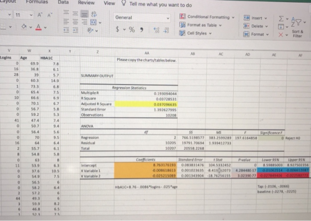This screenshot has width=311, height=221.
Task: Decrease font size with the smaller A button
Action: tap(50, 14)
